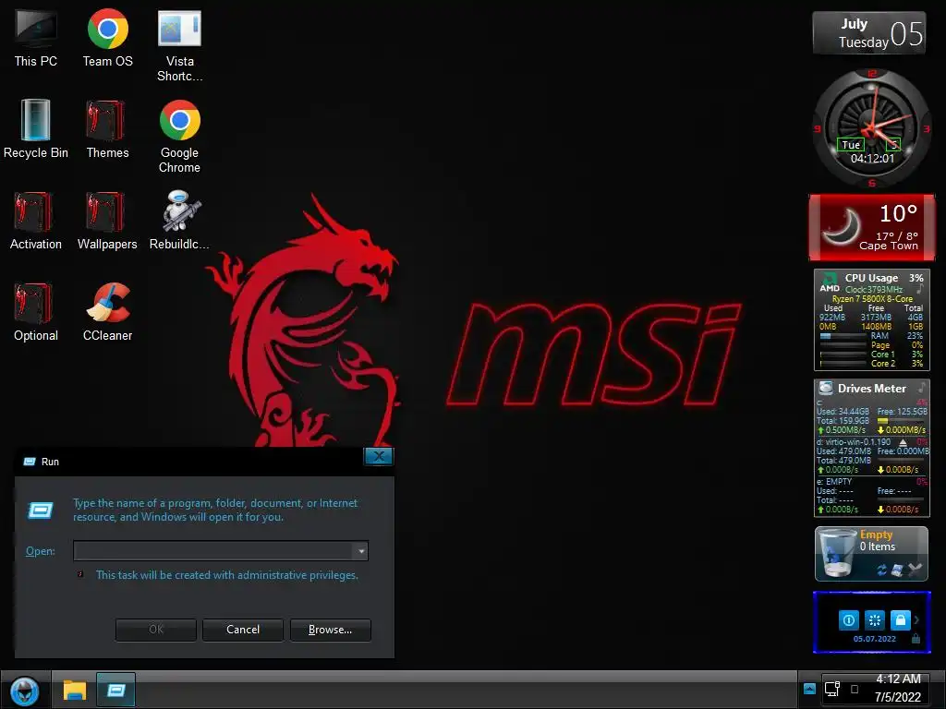Select the RebuildIc... robot icon
The width and height of the screenshot is (946, 709).
pos(179,221)
